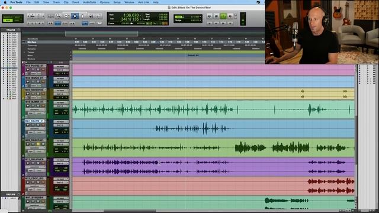Open the Grid value dropdown
Screen dimensions: 379x213
point(200,17)
